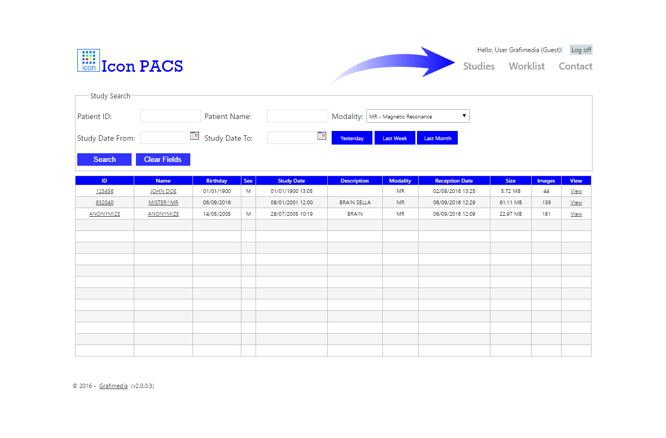Image resolution: width=666 pixels, height=438 pixels.
Task: Open the Study Date To calendar picker
Action: [x=321, y=136]
